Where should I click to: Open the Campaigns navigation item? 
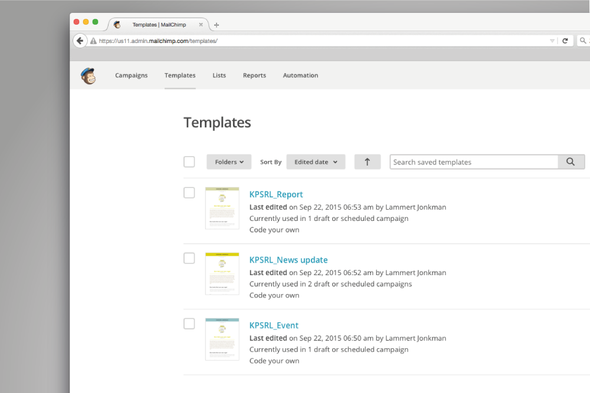coord(132,75)
